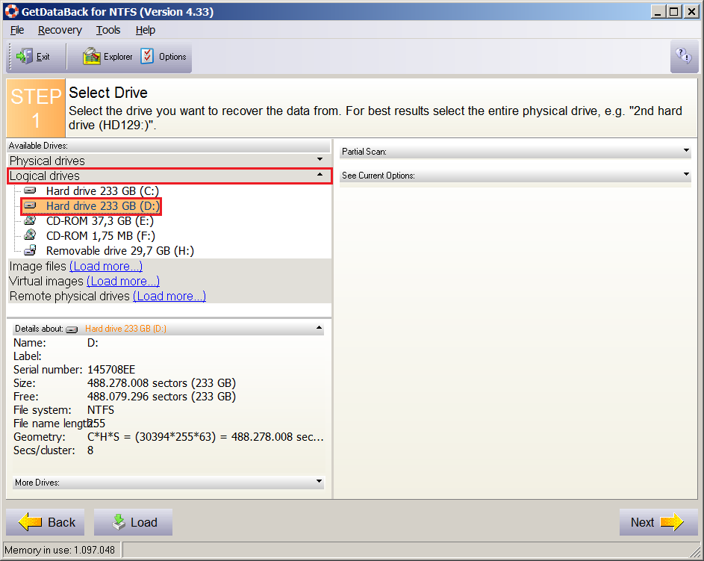This screenshot has height=561, width=704.
Task: Load more Image files link
Action: pyautogui.click(x=106, y=267)
